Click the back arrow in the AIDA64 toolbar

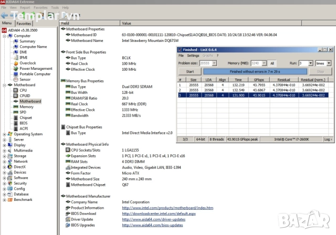tap(4, 16)
